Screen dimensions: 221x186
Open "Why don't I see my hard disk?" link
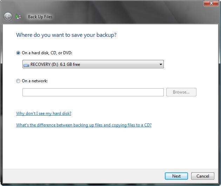click(x=43, y=113)
